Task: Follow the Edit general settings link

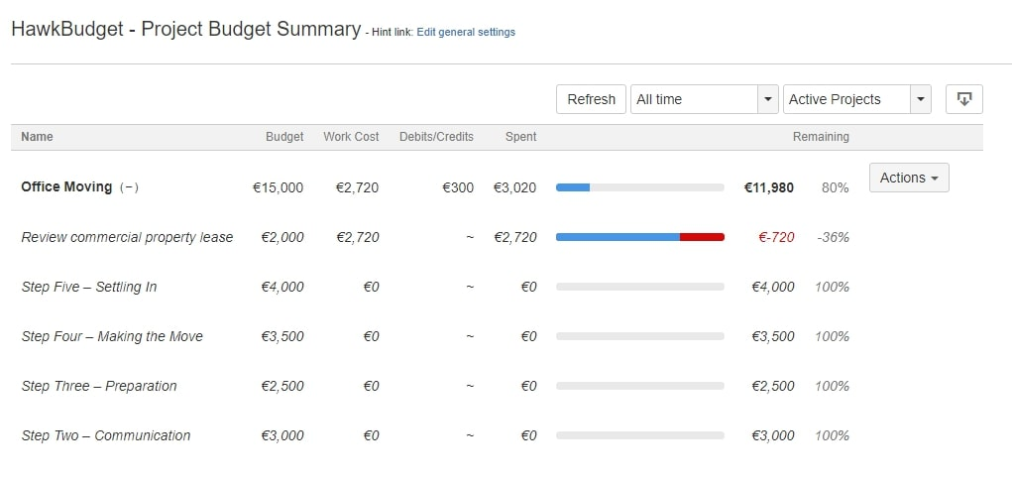Action: coord(466,32)
